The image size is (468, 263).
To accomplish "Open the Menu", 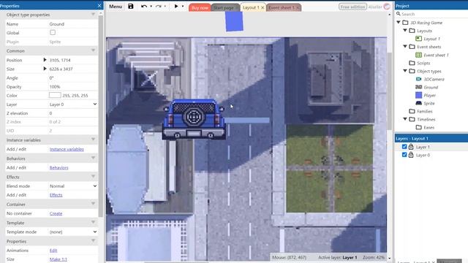I will (116, 7).
